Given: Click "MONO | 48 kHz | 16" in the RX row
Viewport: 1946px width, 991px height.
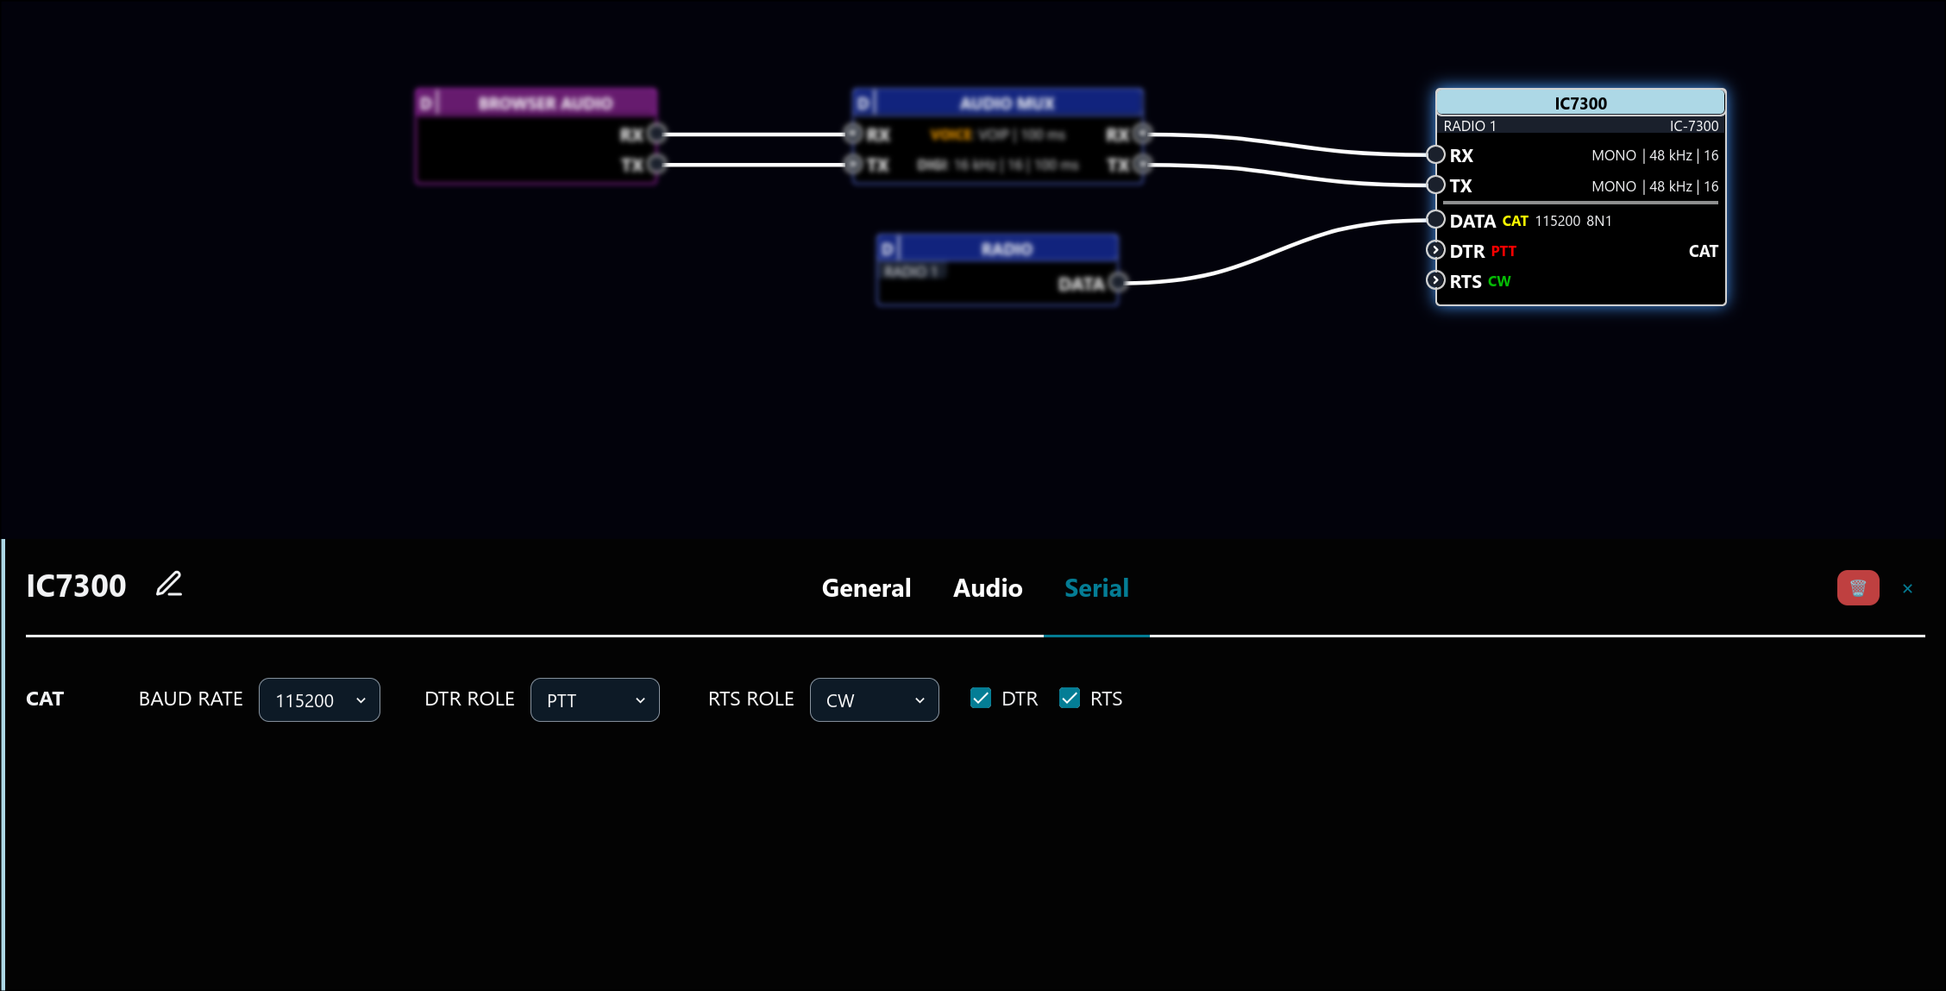Looking at the screenshot, I should coord(1655,155).
